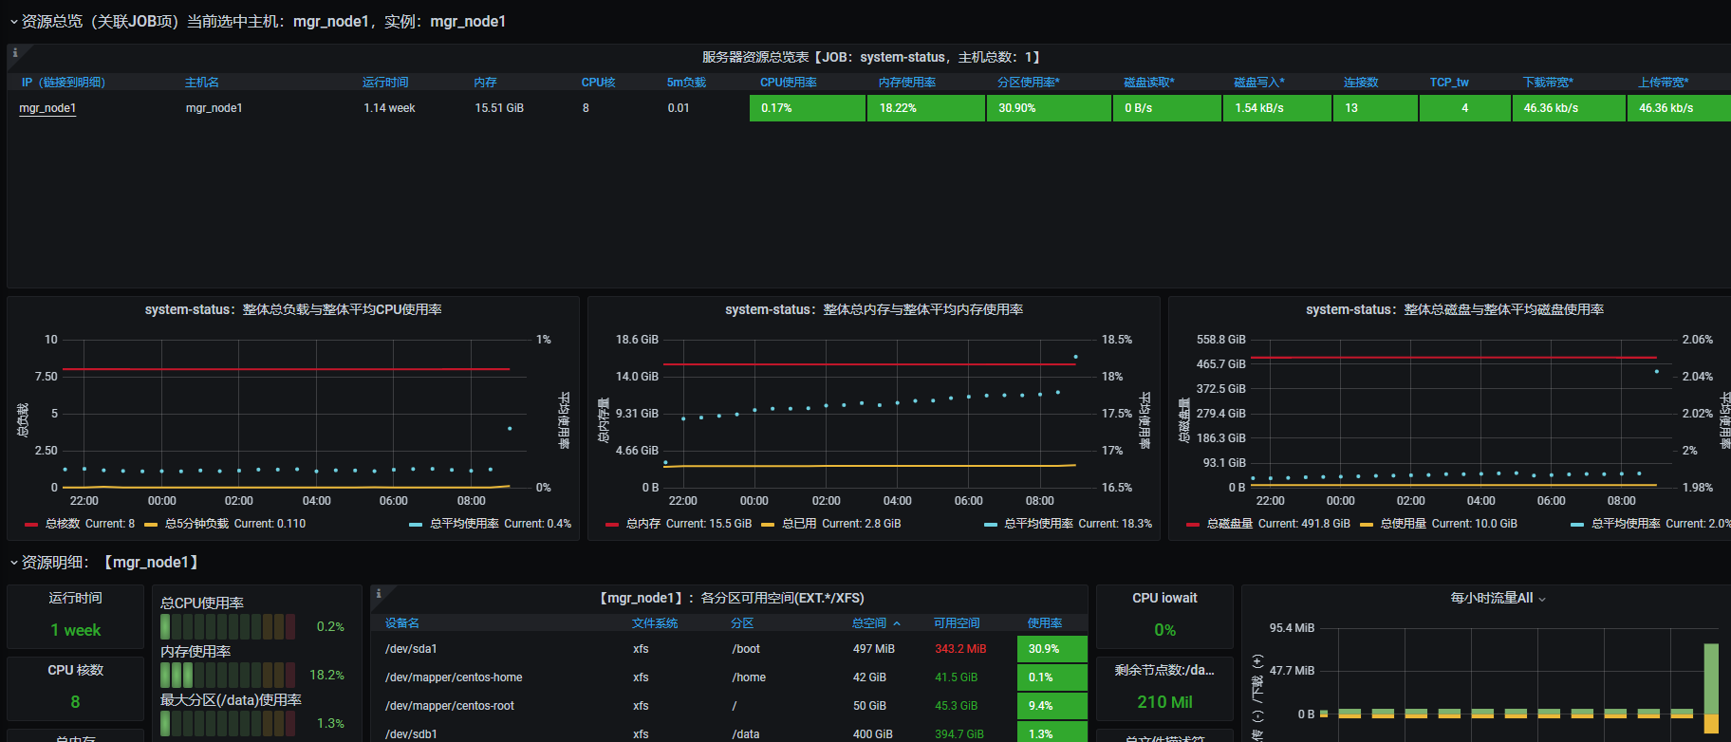Viewport: 1731px width, 742px height.
Task: Open menu of 各分区可用空间(EXT.*/XFS) panel title
Action: coord(730,598)
